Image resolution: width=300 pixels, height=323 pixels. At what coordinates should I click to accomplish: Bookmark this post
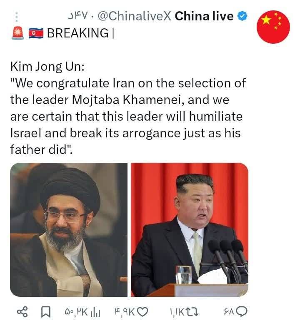pos(46,312)
